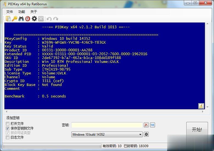214x151 pixels.
Task: Click Benchmark value 0.5 seconds
Action: pyautogui.click(x=54, y=96)
